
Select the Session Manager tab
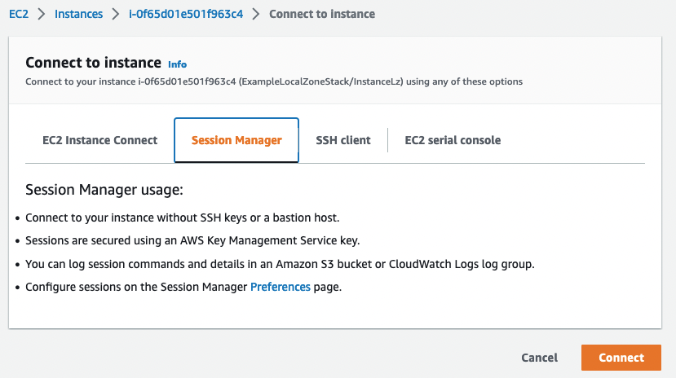tap(236, 140)
